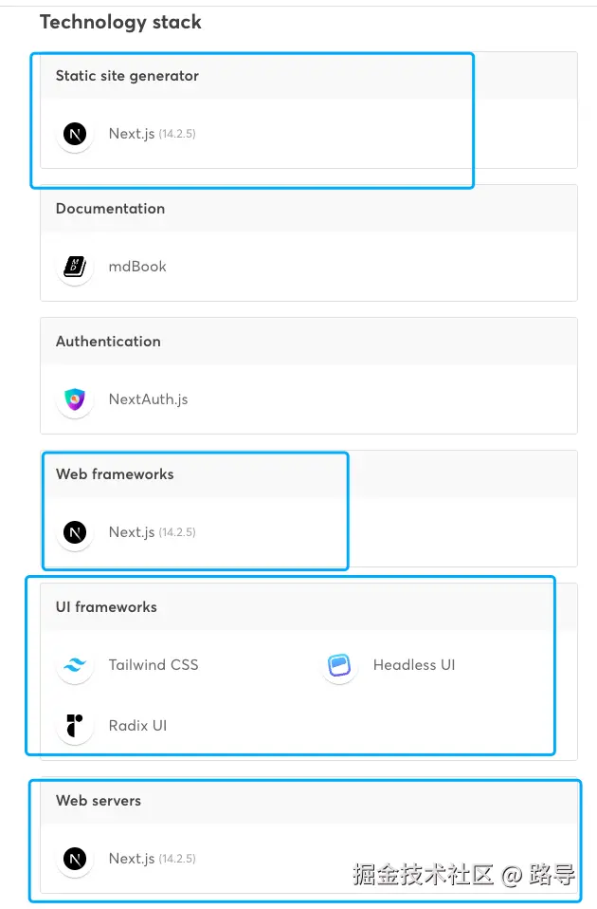Image resolution: width=597 pixels, height=909 pixels.
Task: Click the Next.js logo under Static site generator
Action: click(x=75, y=134)
